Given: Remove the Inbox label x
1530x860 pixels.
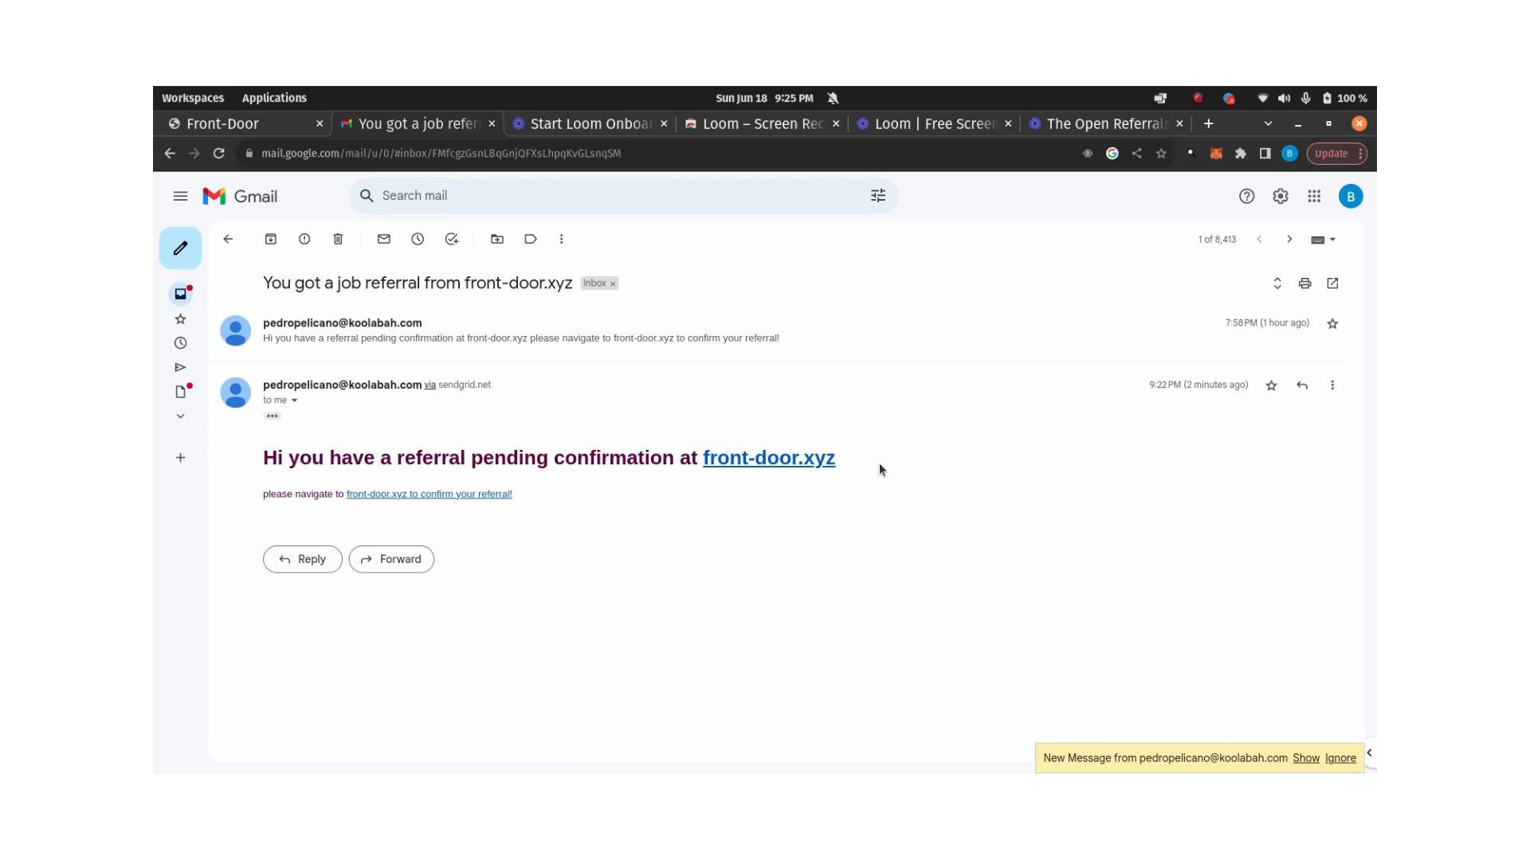Looking at the screenshot, I should 613,284.
